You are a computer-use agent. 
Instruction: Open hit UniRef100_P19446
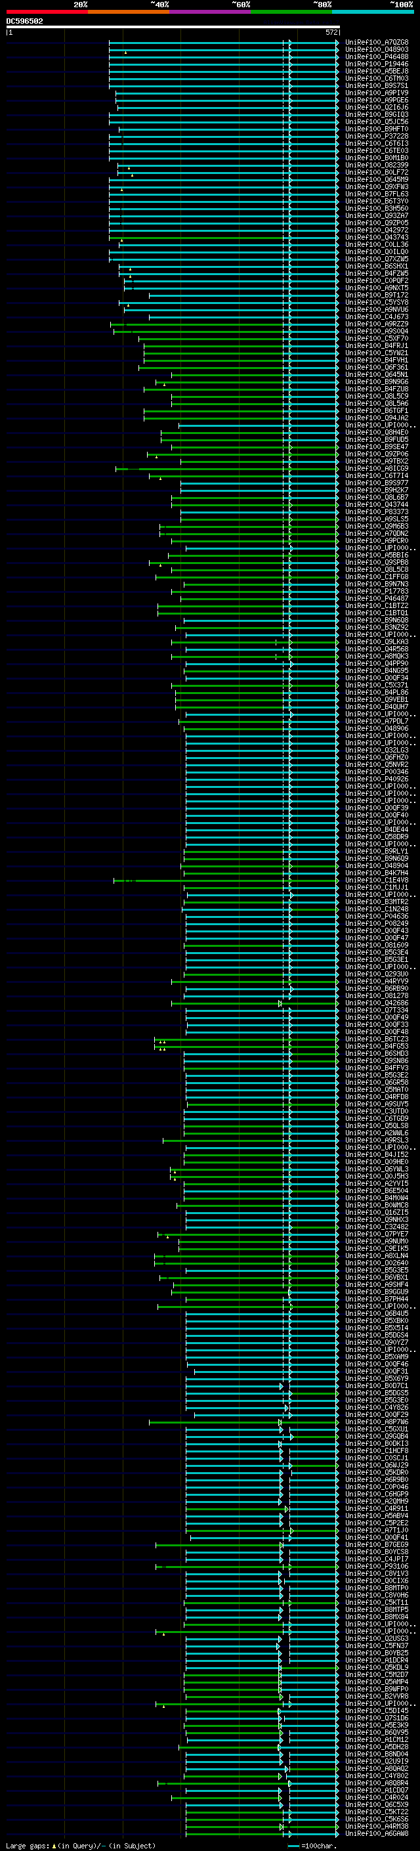(x=377, y=64)
